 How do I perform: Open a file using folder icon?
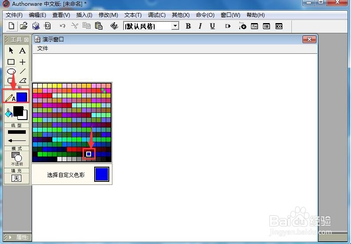pos(24,26)
